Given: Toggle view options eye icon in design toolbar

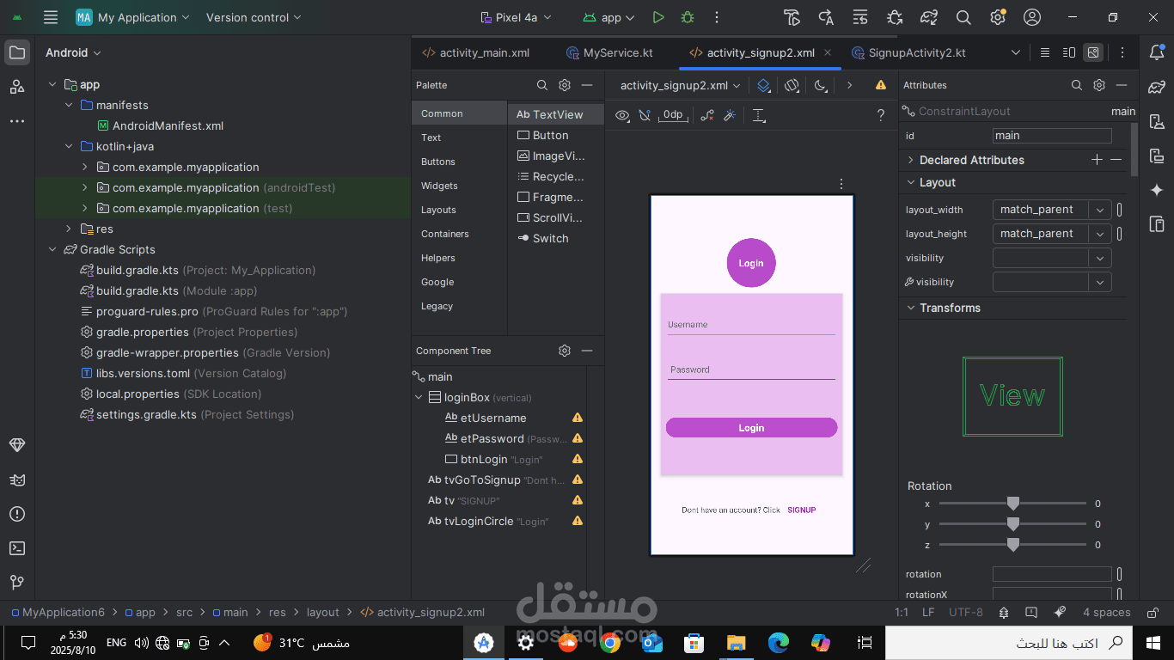Looking at the screenshot, I should (x=622, y=115).
